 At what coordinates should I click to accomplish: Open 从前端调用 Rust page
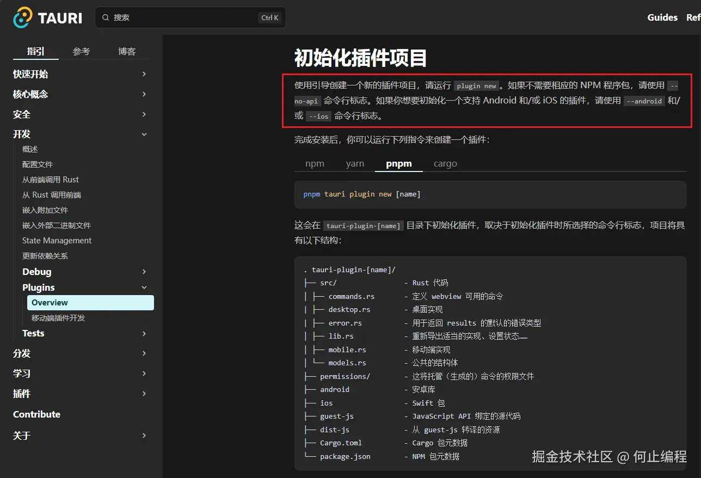51,180
